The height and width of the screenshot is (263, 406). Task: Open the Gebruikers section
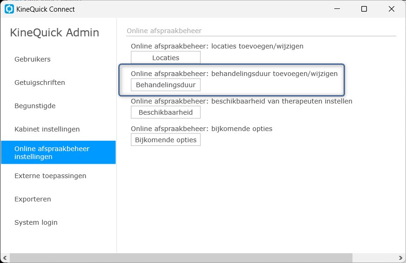click(33, 59)
